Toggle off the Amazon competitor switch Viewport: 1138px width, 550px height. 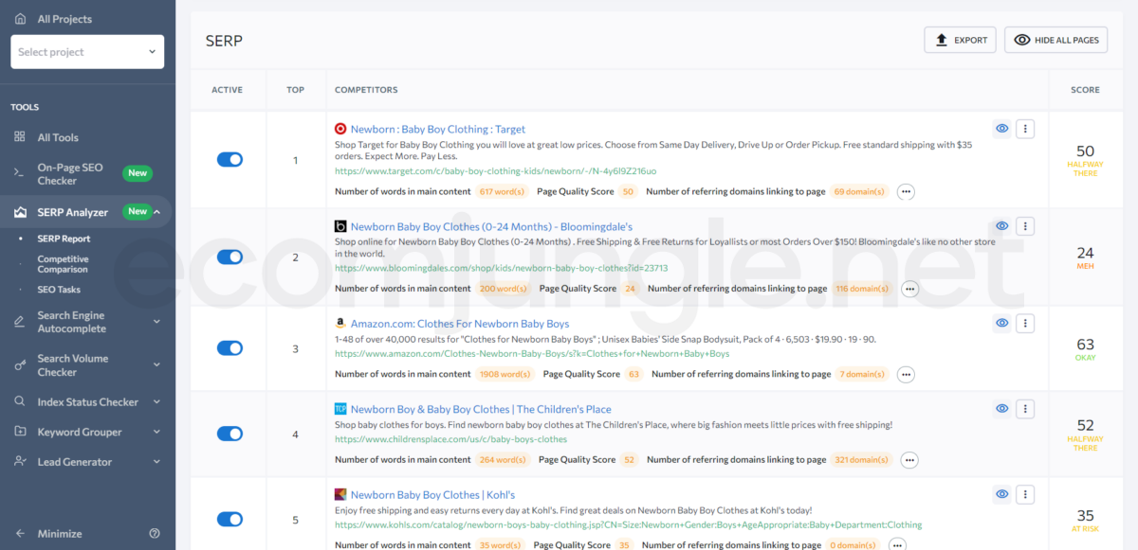229,348
